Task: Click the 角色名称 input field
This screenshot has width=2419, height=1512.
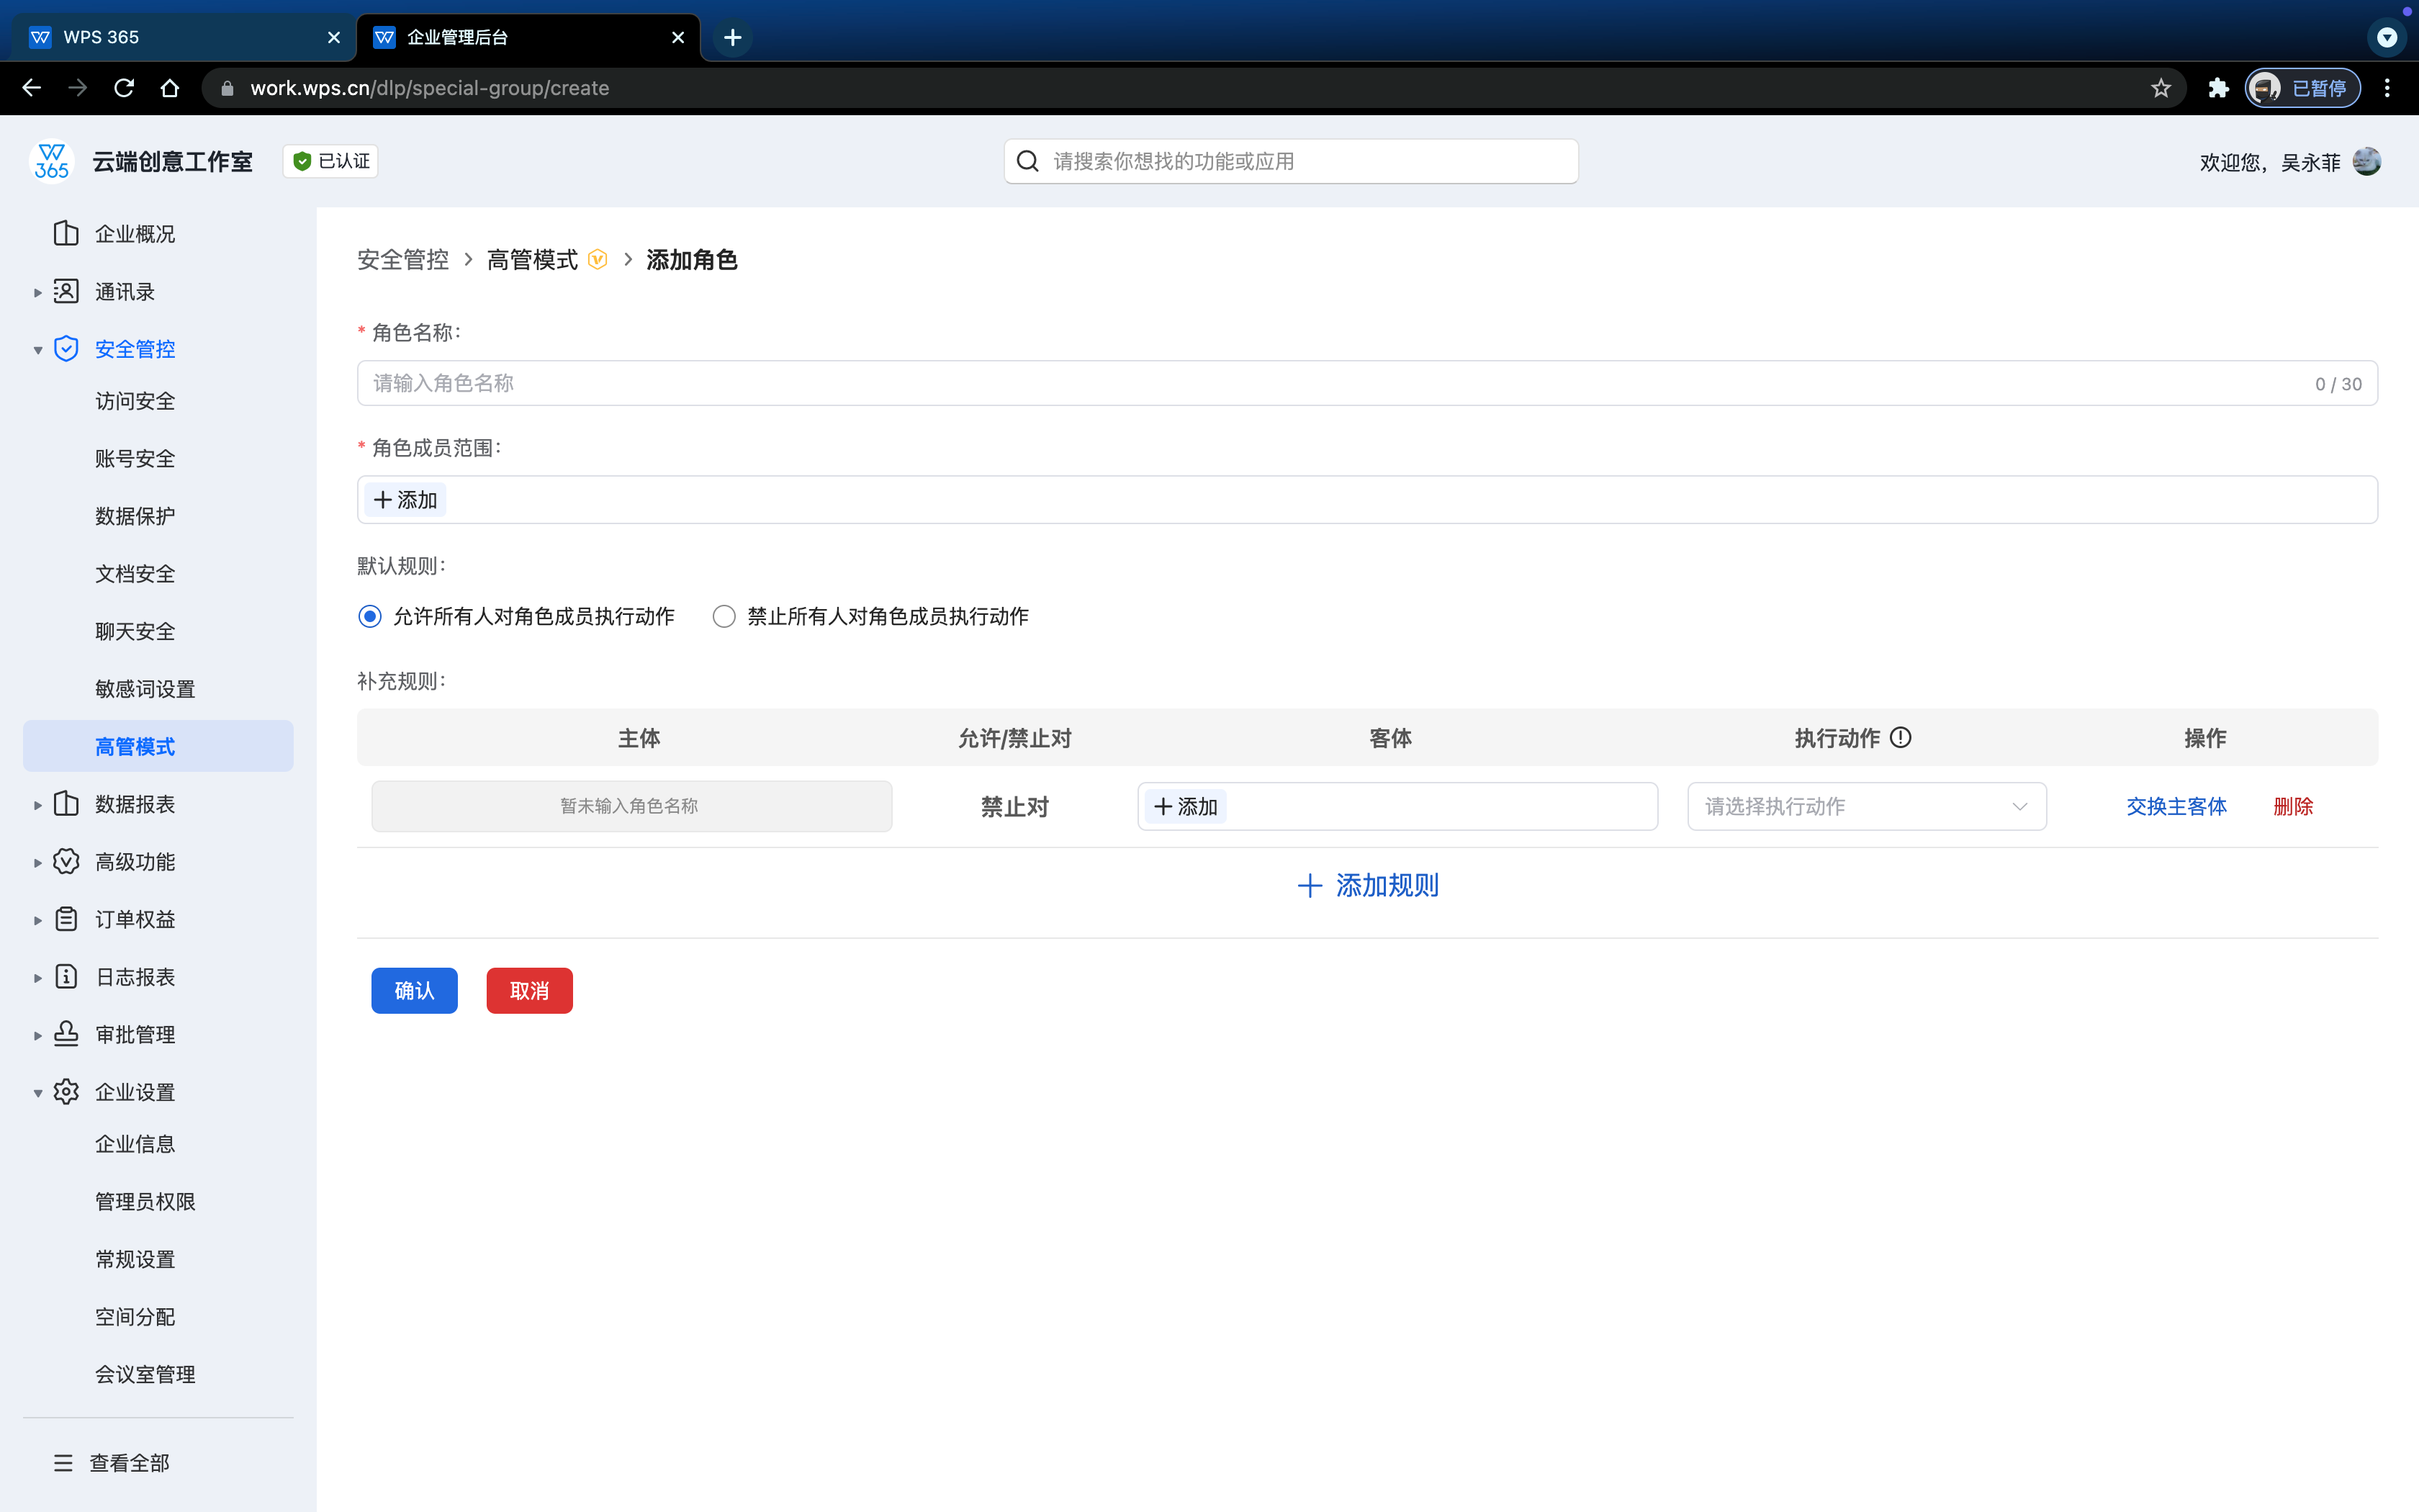Action: click(1366, 383)
